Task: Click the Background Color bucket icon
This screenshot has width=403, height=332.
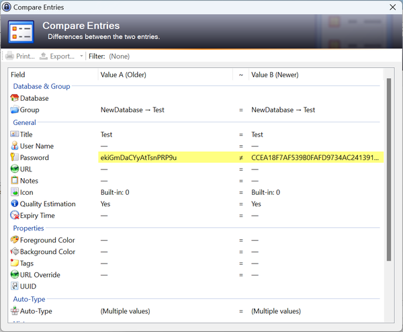Action: click(15, 251)
